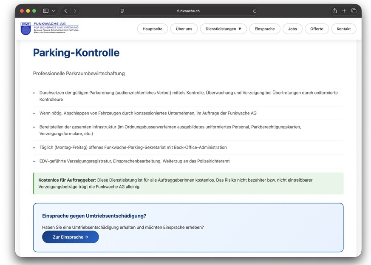Go forward with the browser forward arrow
Screen dimensions: 371x265
click(75, 11)
